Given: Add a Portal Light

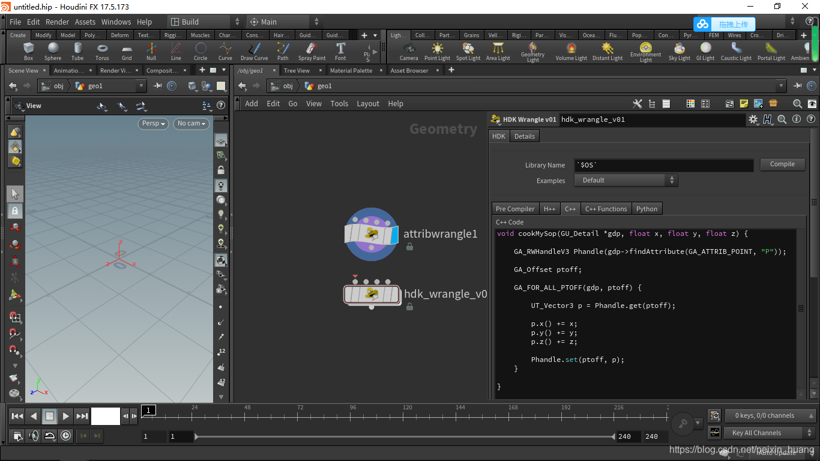Looking at the screenshot, I should click(x=771, y=51).
